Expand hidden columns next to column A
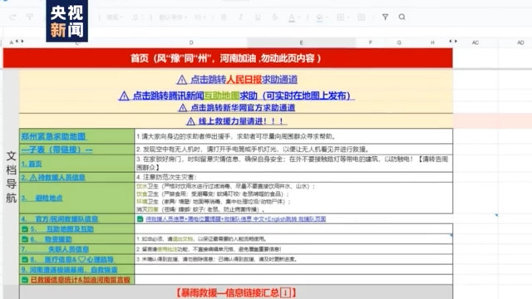532x299 pixels. (19, 42)
